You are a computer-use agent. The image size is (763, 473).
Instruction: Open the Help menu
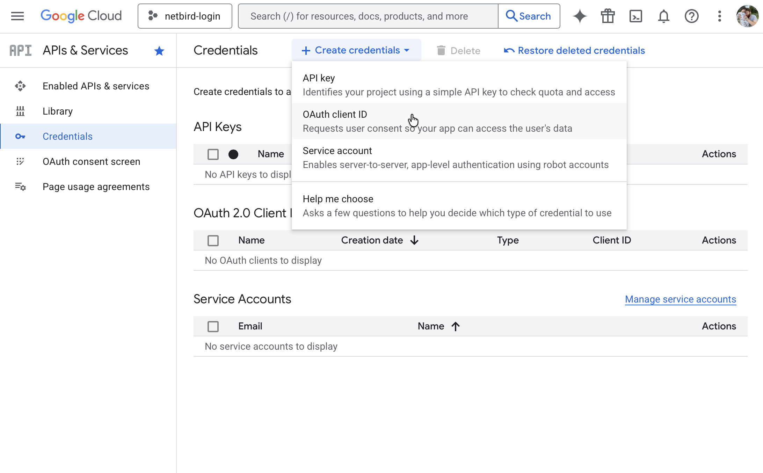(x=692, y=16)
